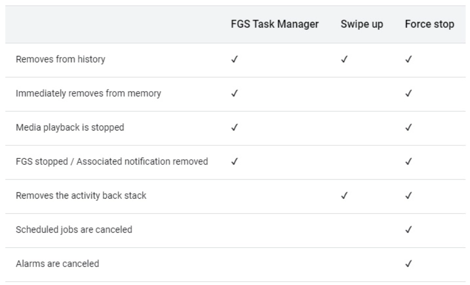
Task: Click "FGS stopped / Associated notification removed" text
Action: 111,162
